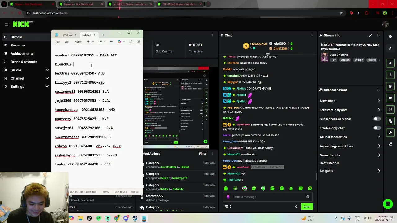
Task: Open Spotify from the taskbar
Action: pos(99,218)
